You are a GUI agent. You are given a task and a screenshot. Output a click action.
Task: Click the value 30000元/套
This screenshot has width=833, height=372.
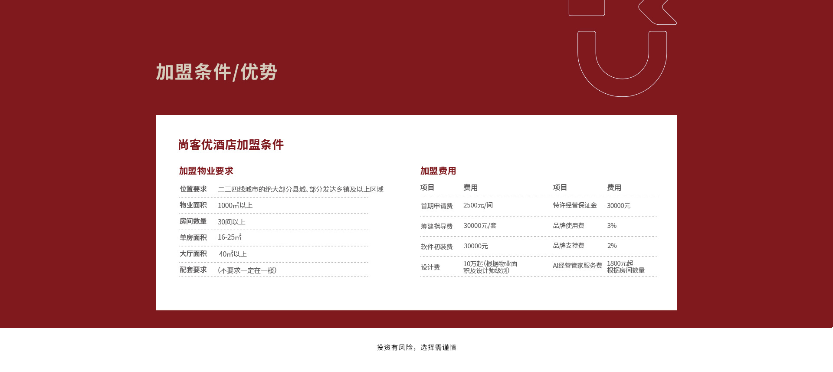pos(480,226)
